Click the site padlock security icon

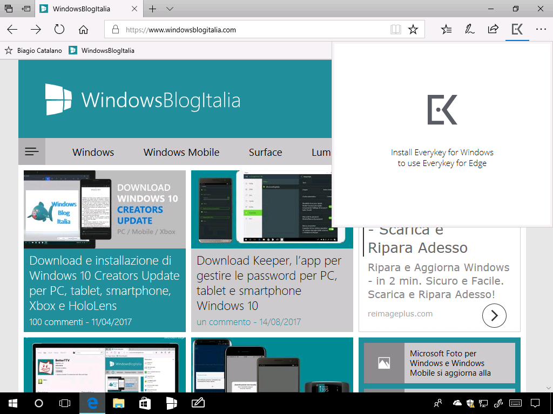pos(116,29)
